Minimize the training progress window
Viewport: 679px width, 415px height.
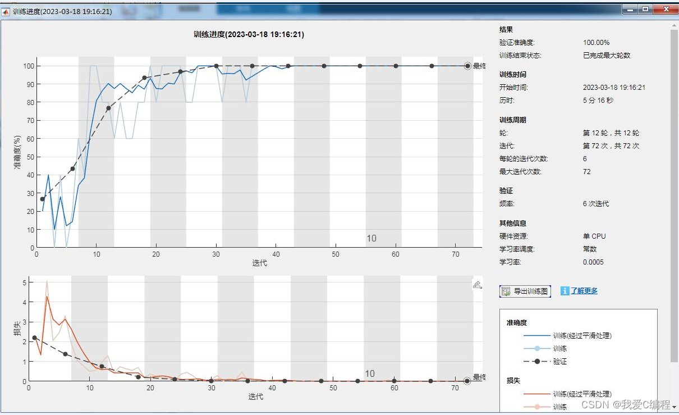(631, 10)
